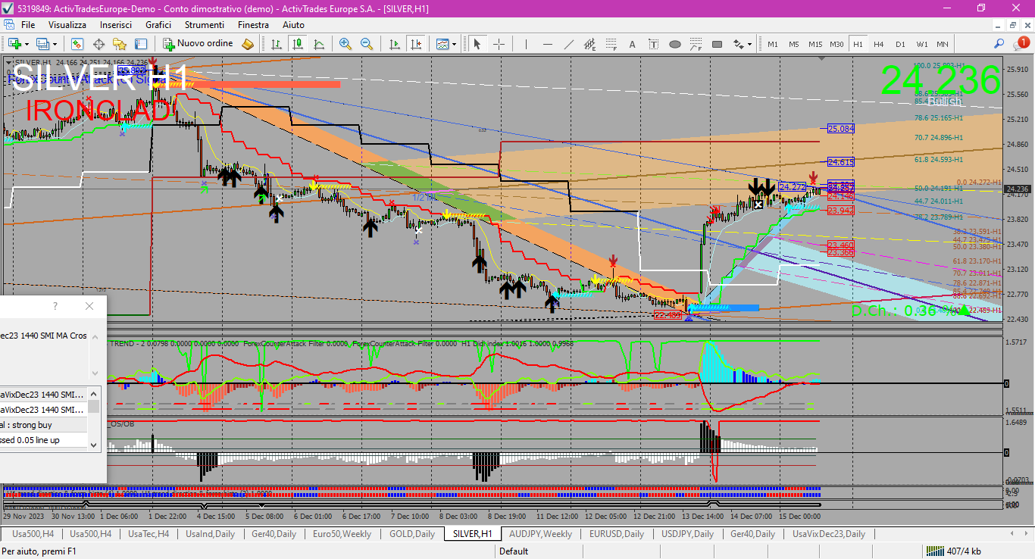
Task: Expand the profiles dropdown arrow
Action: 55,44
